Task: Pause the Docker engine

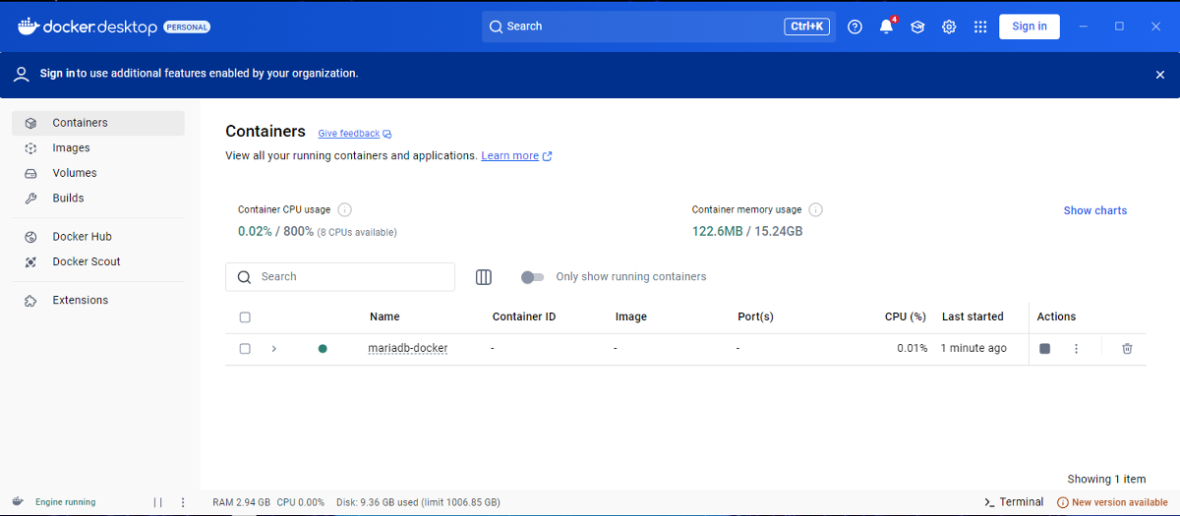Action: [157, 502]
